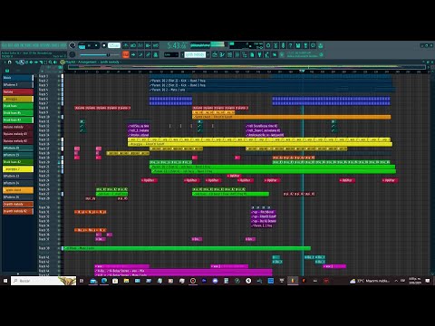This screenshot has height=326, width=435.
Task: Toggle pattern/song mode button
Action: pos(82,45)
